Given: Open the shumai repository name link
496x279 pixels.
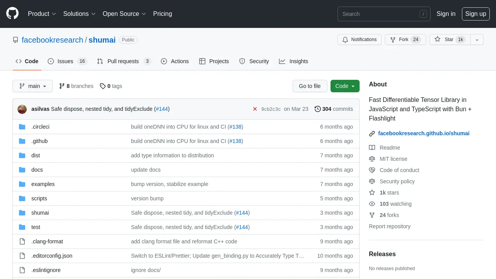Looking at the screenshot, I should click(x=102, y=40).
